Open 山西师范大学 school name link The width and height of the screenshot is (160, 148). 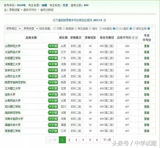pos(13,46)
